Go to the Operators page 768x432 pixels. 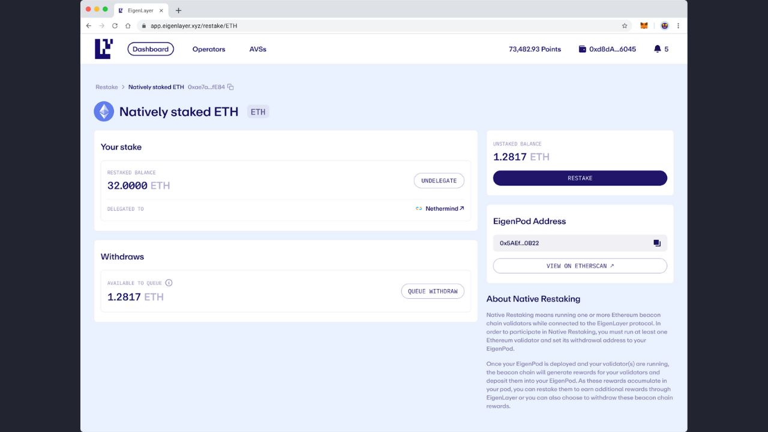[209, 49]
